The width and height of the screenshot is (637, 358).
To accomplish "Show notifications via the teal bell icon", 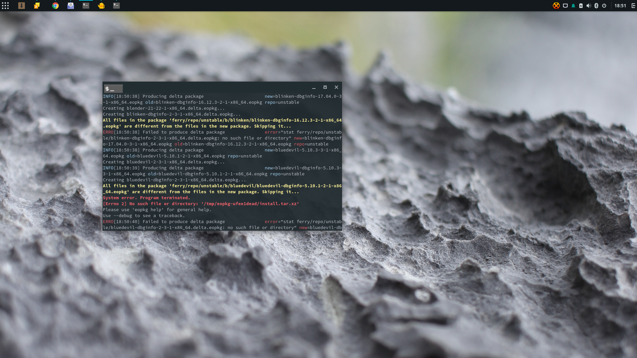I will [x=573, y=6].
